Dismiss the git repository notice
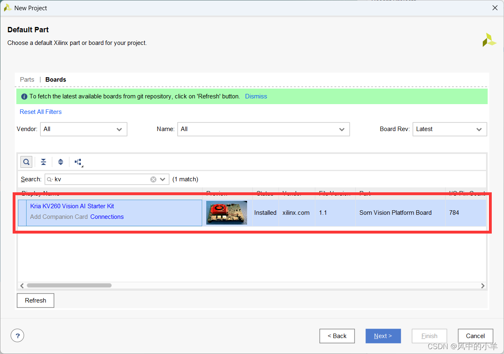The height and width of the screenshot is (354, 504). (x=256, y=96)
